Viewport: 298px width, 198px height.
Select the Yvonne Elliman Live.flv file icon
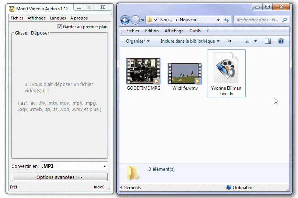(226, 68)
